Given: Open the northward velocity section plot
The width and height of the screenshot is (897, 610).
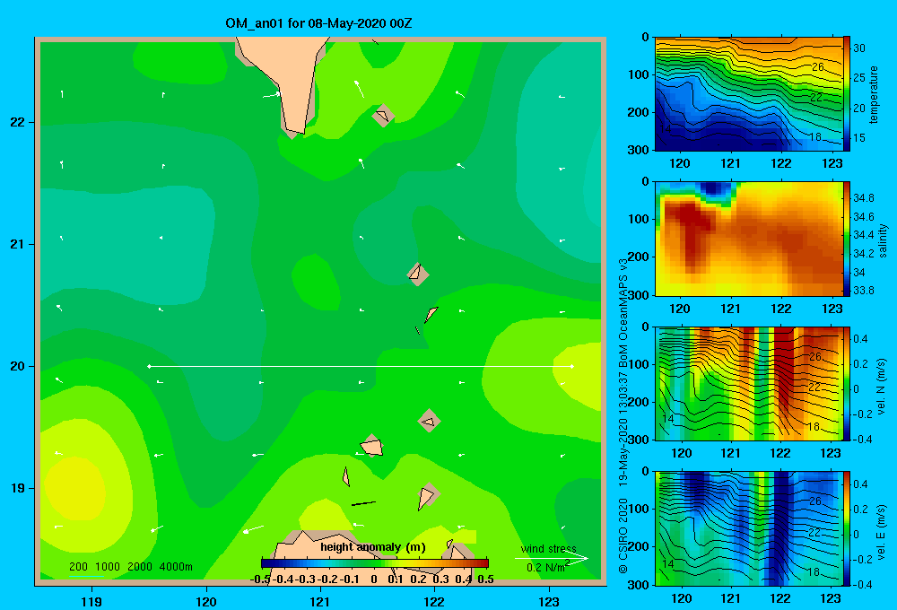Looking at the screenshot, I should pyautogui.click(x=748, y=383).
